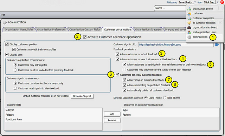Viewport: 225px width, 136px height.
Task: Switch to Organization Custom Fields tab
Action: (x=85, y=29)
